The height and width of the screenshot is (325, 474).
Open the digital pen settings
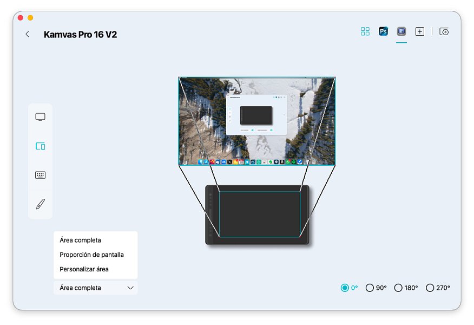40,204
